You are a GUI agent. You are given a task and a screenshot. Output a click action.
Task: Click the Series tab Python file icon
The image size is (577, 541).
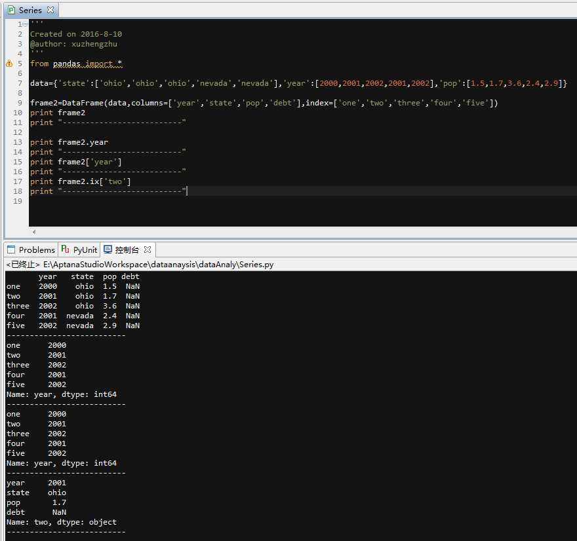pyautogui.click(x=11, y=10)
